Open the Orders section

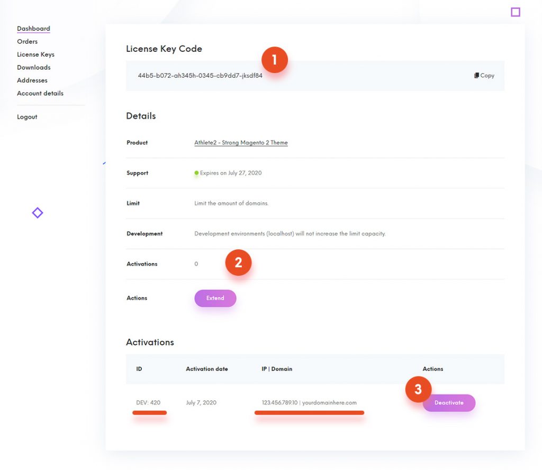pos(28,41)
